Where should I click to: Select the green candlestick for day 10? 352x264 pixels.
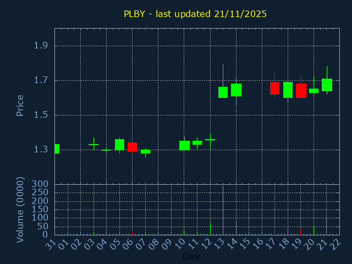[184, 145]
